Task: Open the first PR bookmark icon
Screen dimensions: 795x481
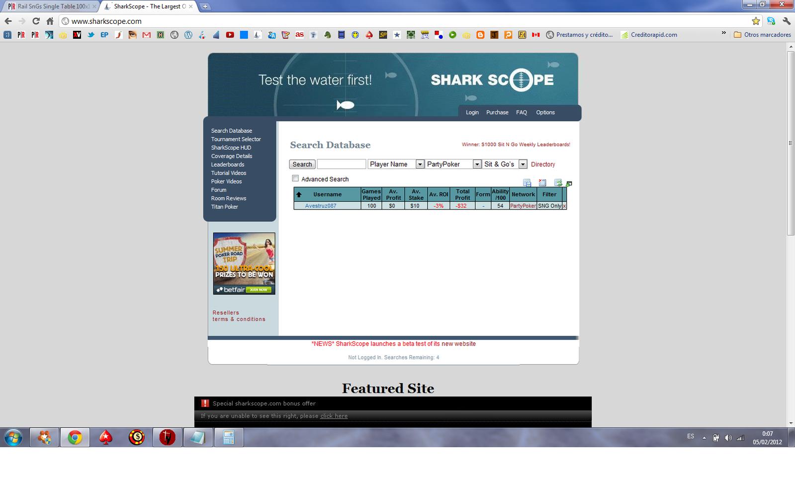Action: click(x=21, y=35)
